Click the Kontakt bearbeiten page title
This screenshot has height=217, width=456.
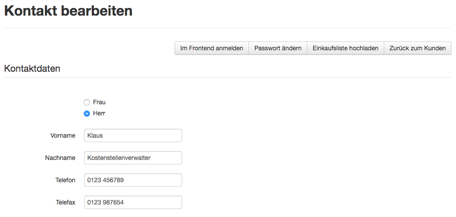68,11
